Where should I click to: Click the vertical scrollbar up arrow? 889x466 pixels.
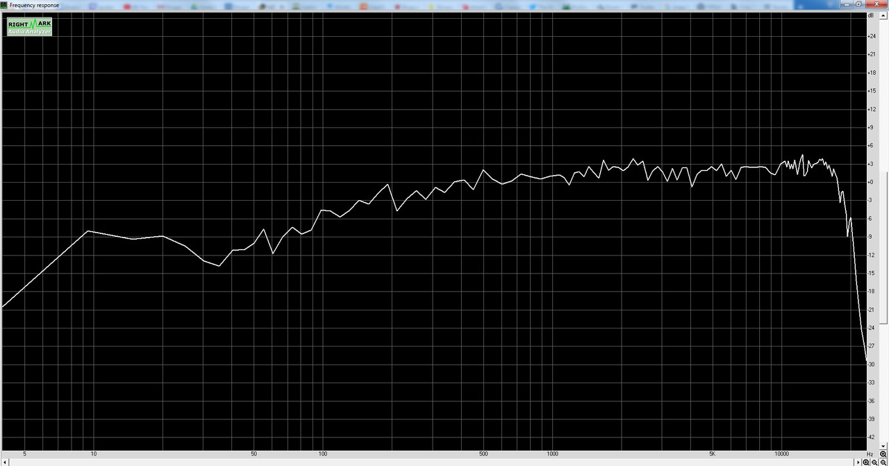(883, 15)
